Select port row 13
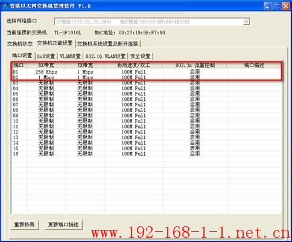Image resolution: width=292 pixels, height=242 pixels. pyautogui.click(x=147, y=138)
